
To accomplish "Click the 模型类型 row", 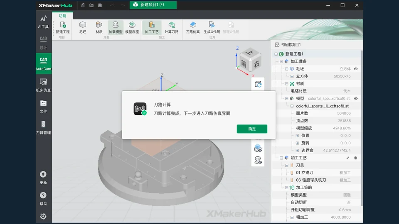I will coord(317,195).
